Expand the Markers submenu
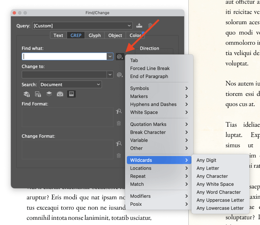 tap(159, 96)
